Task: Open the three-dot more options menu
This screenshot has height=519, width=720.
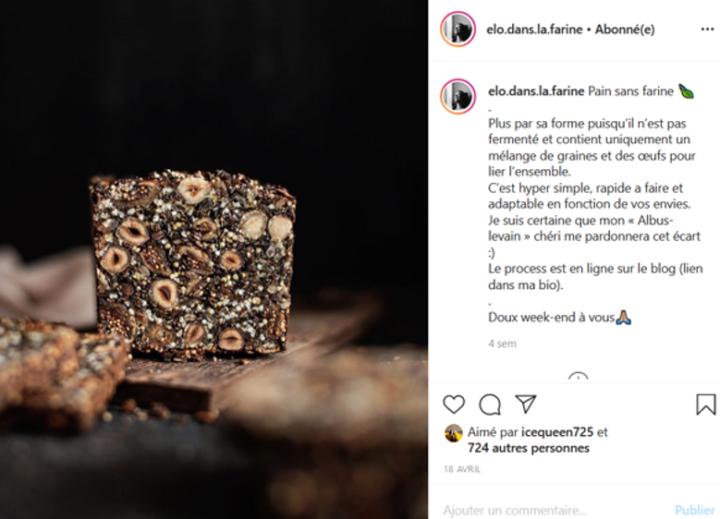Action: pos(707,30)
